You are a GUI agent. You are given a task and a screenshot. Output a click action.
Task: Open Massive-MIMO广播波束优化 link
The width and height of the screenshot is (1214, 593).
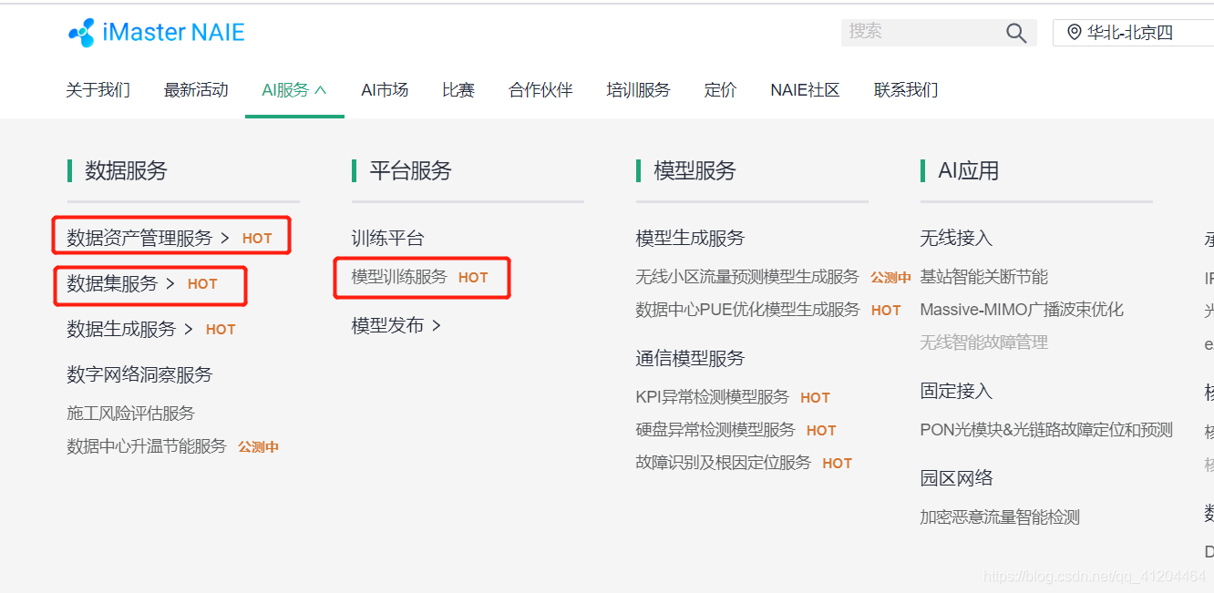[1022, 310]
